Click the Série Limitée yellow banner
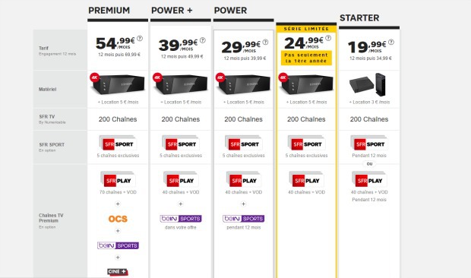Screen dimensions: 471x278 click(306, 29)
